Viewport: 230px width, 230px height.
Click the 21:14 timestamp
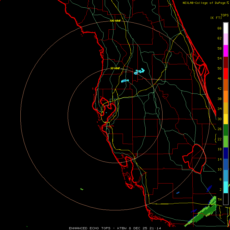155,228
